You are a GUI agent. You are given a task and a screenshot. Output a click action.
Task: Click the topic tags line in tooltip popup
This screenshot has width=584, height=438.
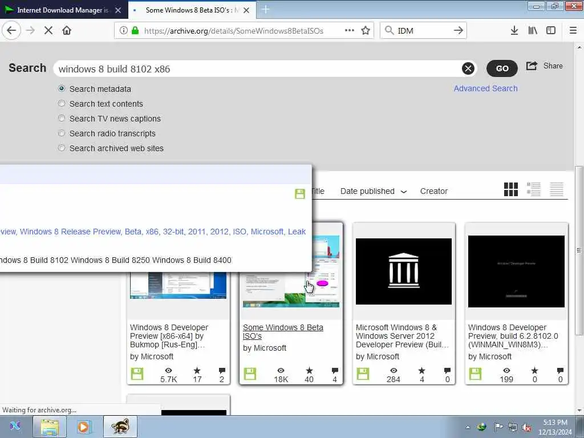153,232
